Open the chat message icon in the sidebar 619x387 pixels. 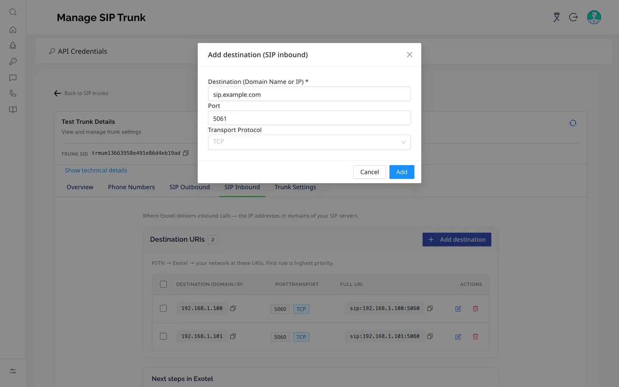pos(13,78)
